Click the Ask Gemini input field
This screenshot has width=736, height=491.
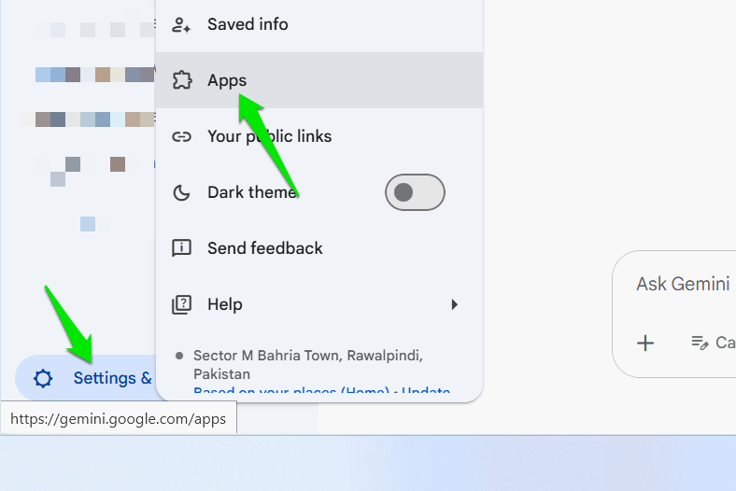pyautogui.click(x=683, y=284)
